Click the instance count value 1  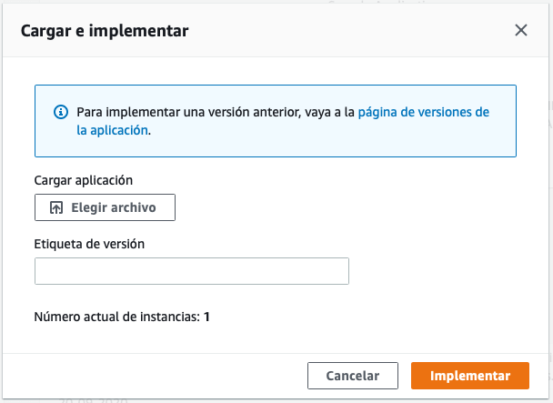tap(206, 317)
